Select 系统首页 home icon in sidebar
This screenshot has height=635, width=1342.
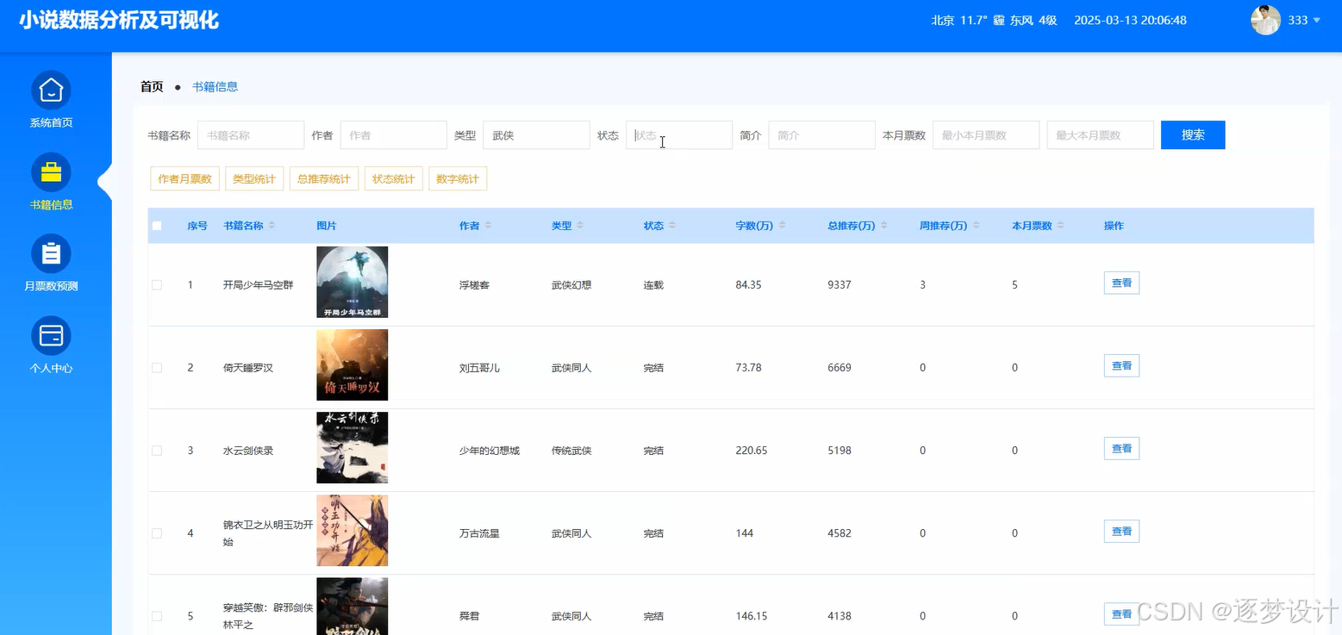coord(50,89)
